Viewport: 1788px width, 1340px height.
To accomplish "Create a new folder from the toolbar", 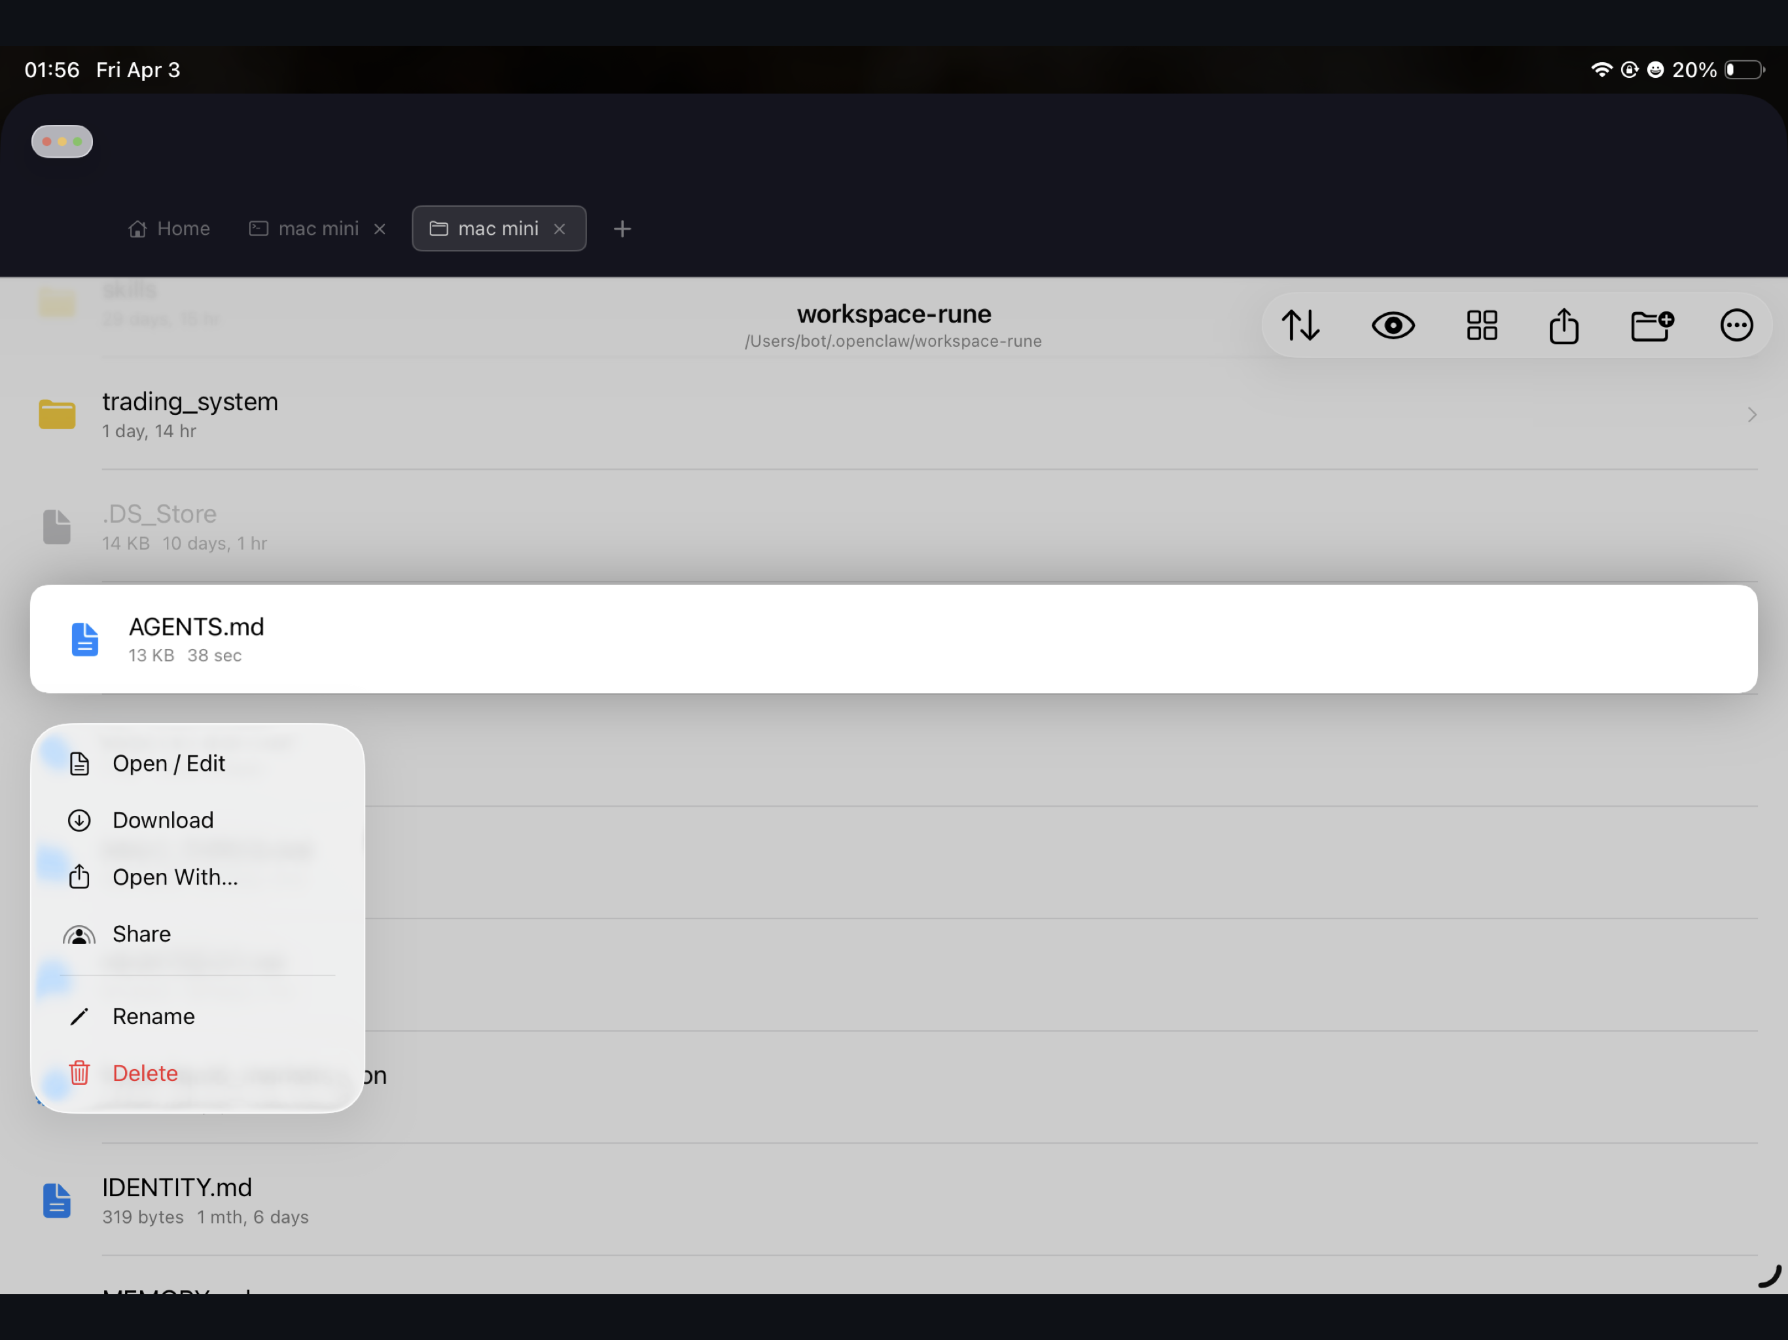I will pos(1651,325).
